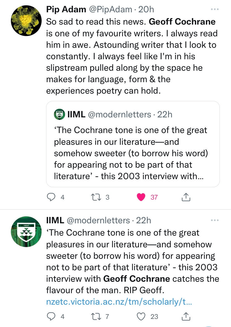Share the IIML tweet
Screen dimensions: 231x327
pos(186,316)
